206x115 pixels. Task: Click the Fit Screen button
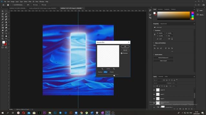coord(35,5)
